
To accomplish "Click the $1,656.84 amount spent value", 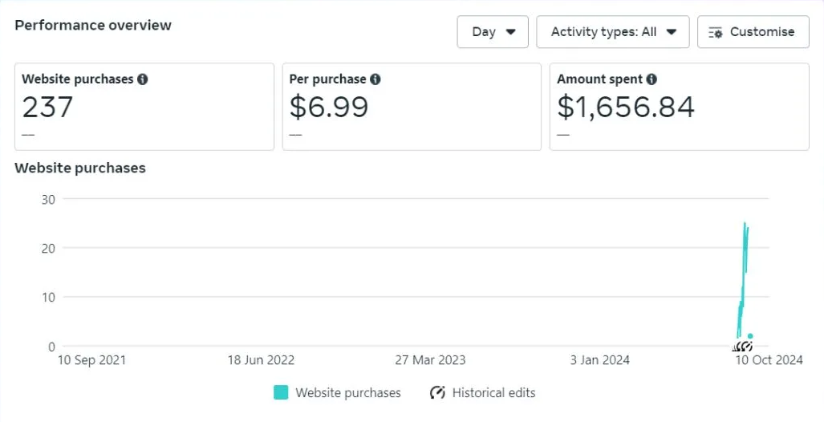I will [x=626, y=107].
